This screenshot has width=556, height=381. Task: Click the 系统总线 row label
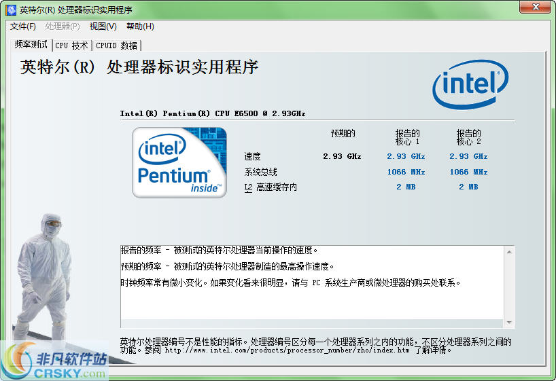pyautogui.click(x=260, y=172)
